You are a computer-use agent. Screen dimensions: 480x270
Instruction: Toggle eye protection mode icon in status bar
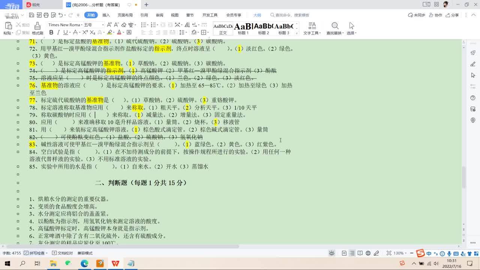coord(331,253)
